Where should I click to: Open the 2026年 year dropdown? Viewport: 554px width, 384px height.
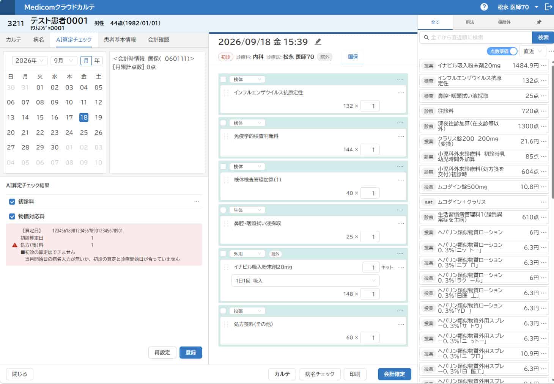pos(30,61)
